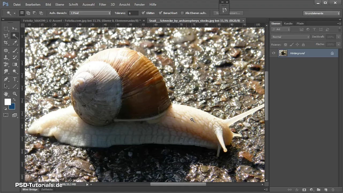Toggle the layer filtering switch
343x193 pixels.
[x=339, y=29]
